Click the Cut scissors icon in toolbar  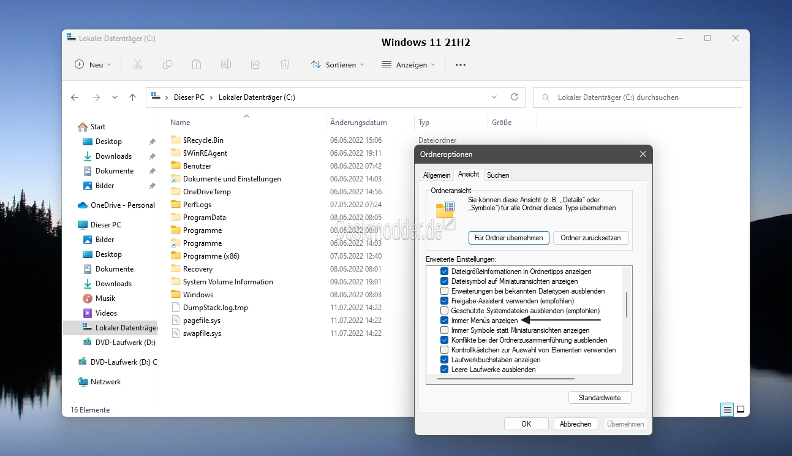[137, 64]
